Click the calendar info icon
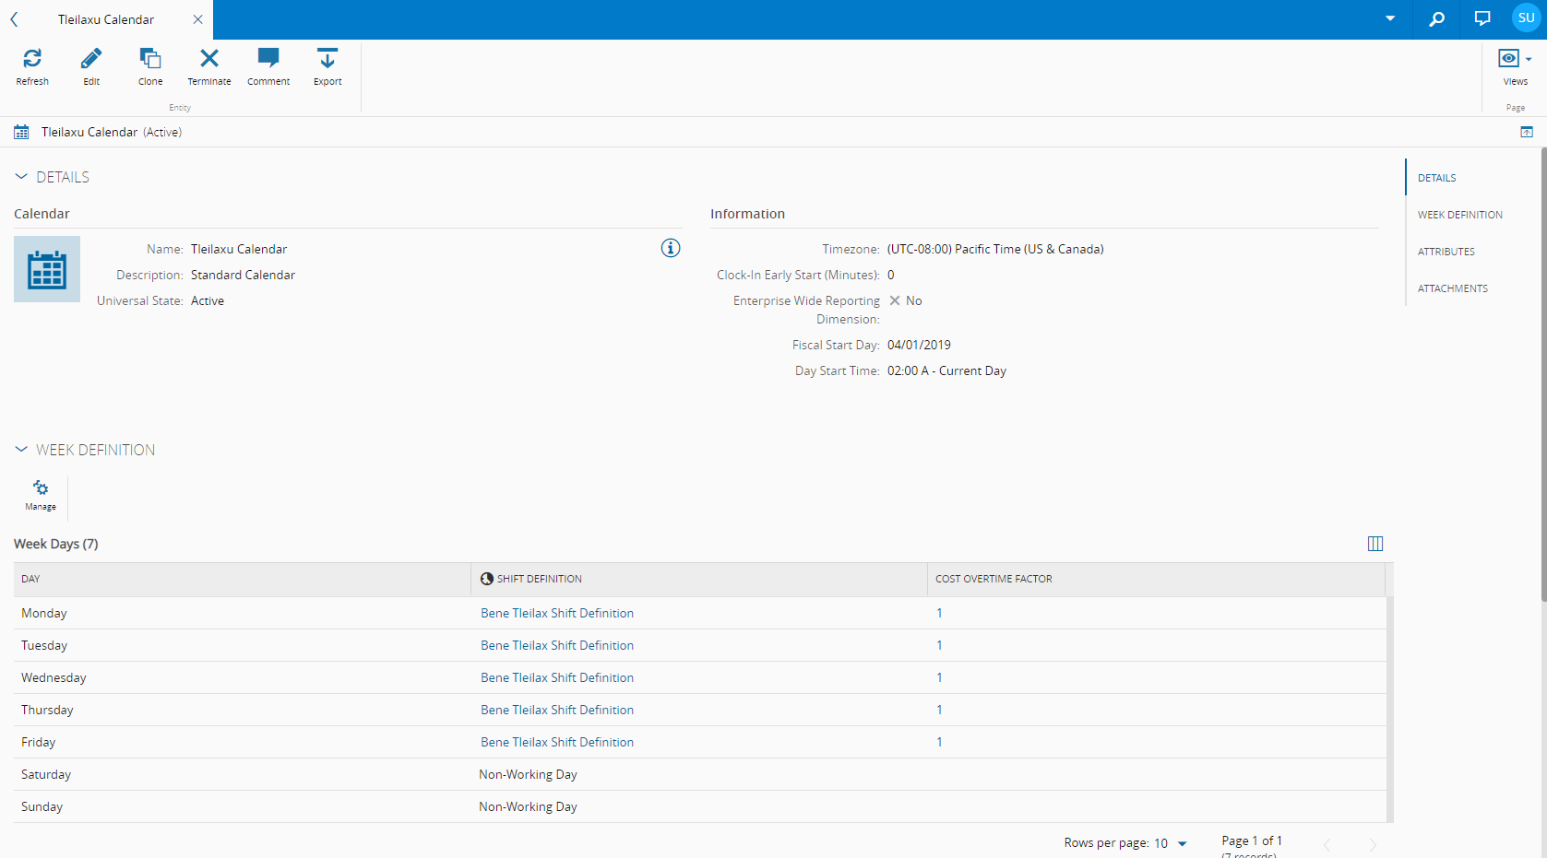The height and width of the screenshot is (858, 1547). (x=671, y=248)
